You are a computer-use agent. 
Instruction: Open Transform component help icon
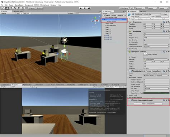tap(164, 22)
